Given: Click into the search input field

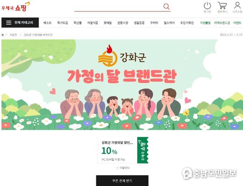Looking at the screenshot, I should [119, 7].
